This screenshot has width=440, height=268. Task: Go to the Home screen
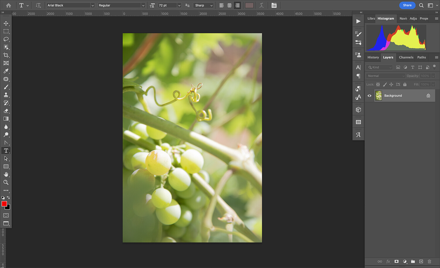coord(9,5)
